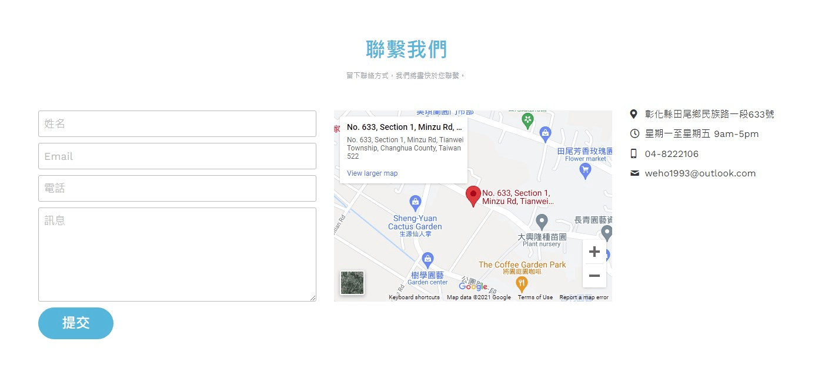Click the 訊息 message text area
Image resolution: width=825 pixels, height=368 pixels.
(176, 253)
